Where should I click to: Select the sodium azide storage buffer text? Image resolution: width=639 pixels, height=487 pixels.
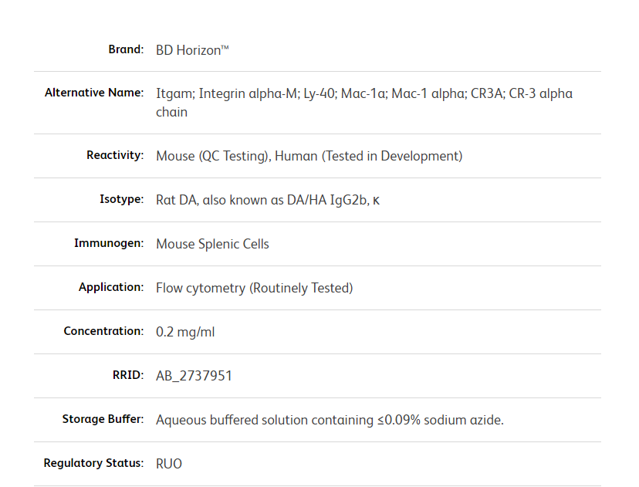[330, 420]
